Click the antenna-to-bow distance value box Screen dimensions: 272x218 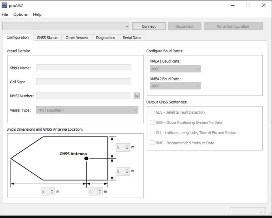click(45, 192)
